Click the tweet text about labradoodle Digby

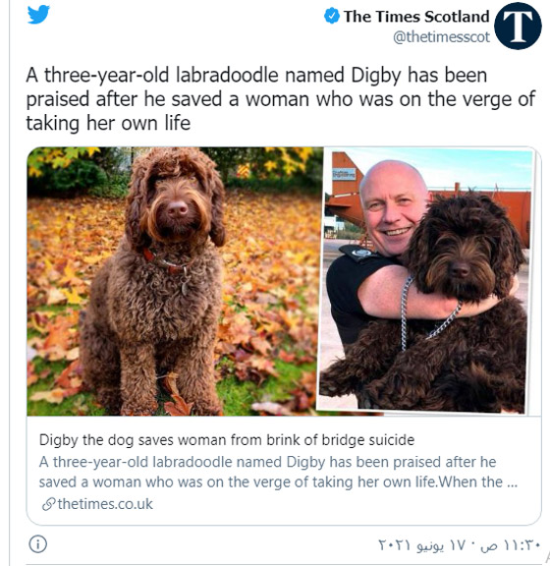[x=280, y=99]
